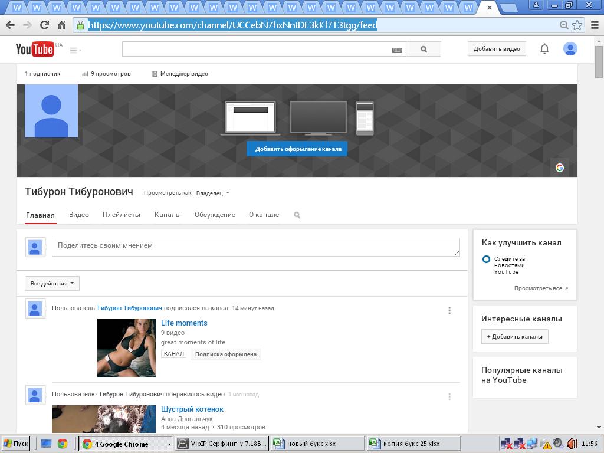Click 1 подписчик link

[42, 74]
